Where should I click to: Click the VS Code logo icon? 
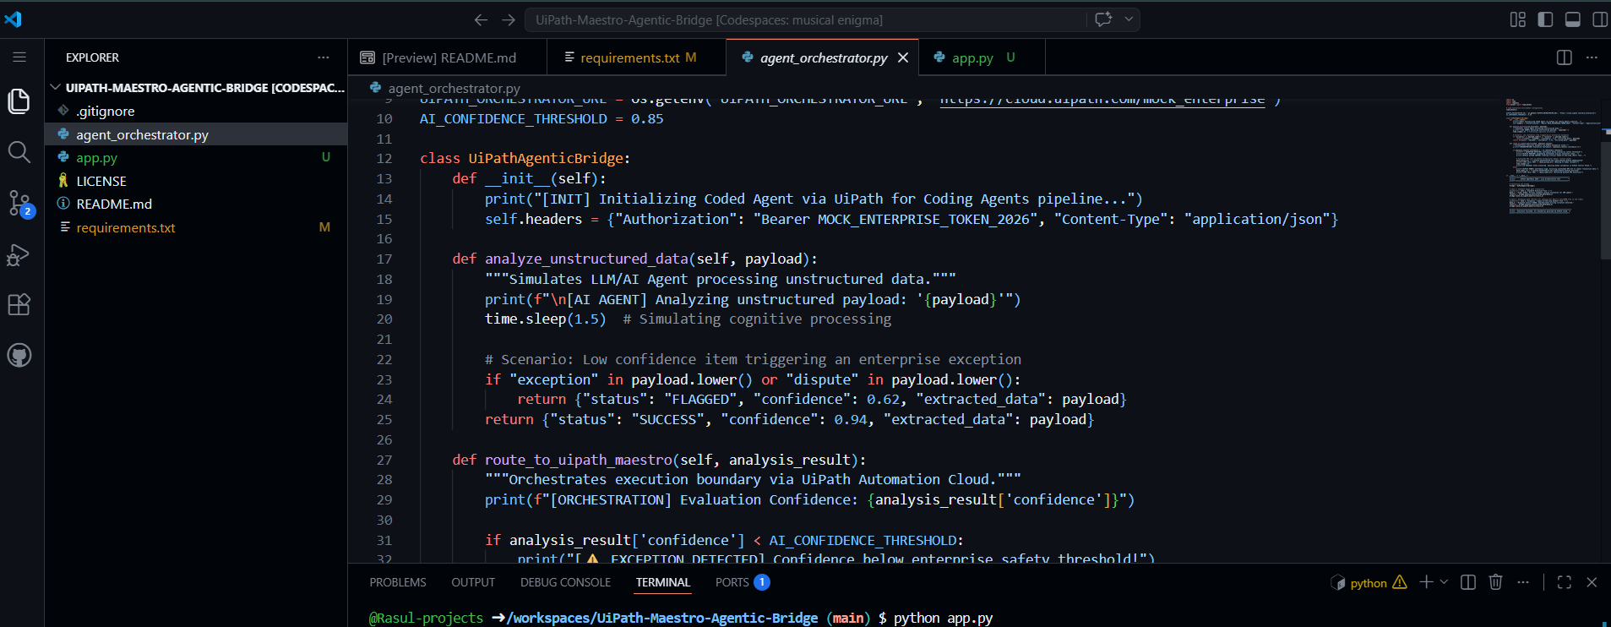13,19
